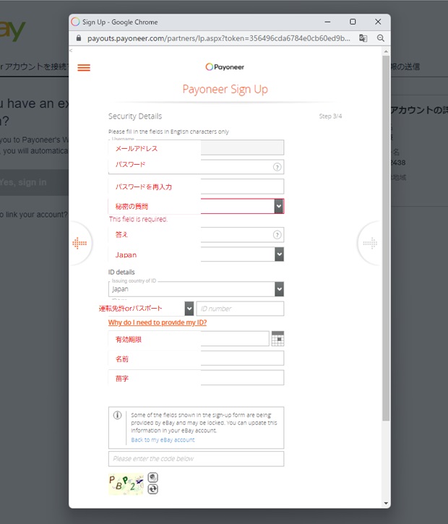The image size is (448, 524).
Task: Click the ID expiry date field
Action: click(x=189, y=338)
